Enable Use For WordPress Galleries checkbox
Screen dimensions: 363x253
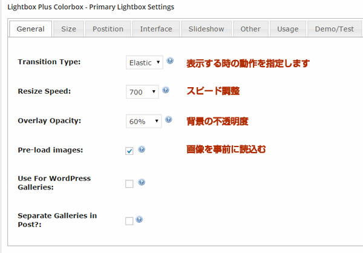tap(129, 184)
